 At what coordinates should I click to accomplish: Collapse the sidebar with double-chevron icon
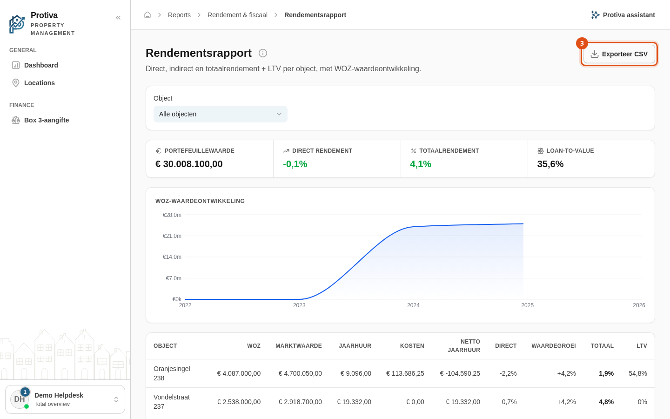tap(118, 18)
